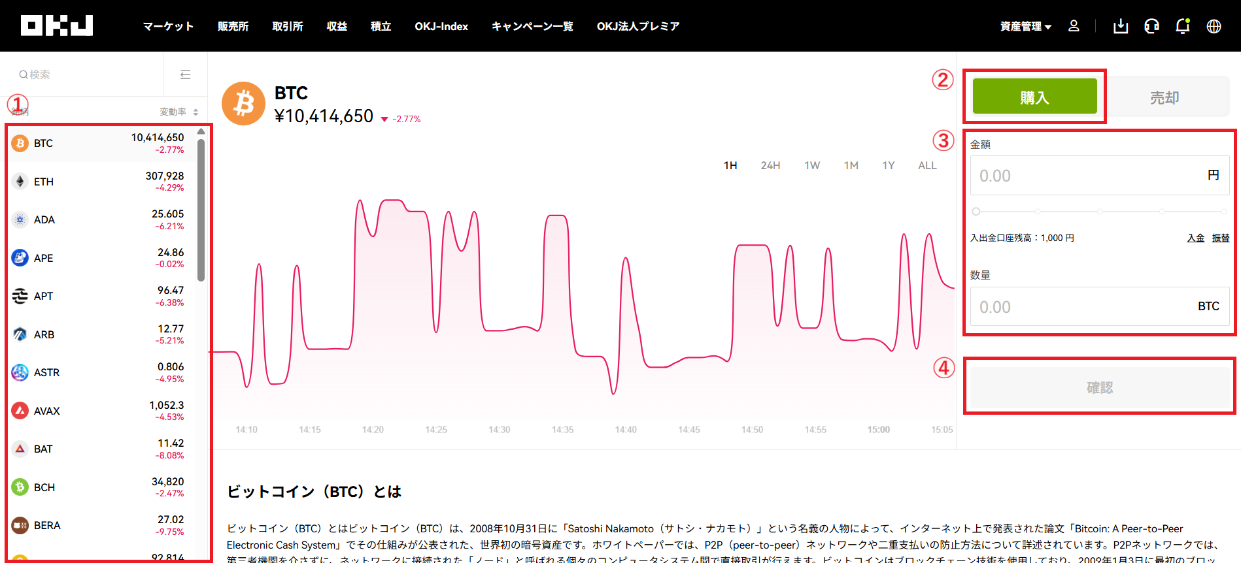
Task: Select BCH coin icon in list
Action: (x=20, y=487)
